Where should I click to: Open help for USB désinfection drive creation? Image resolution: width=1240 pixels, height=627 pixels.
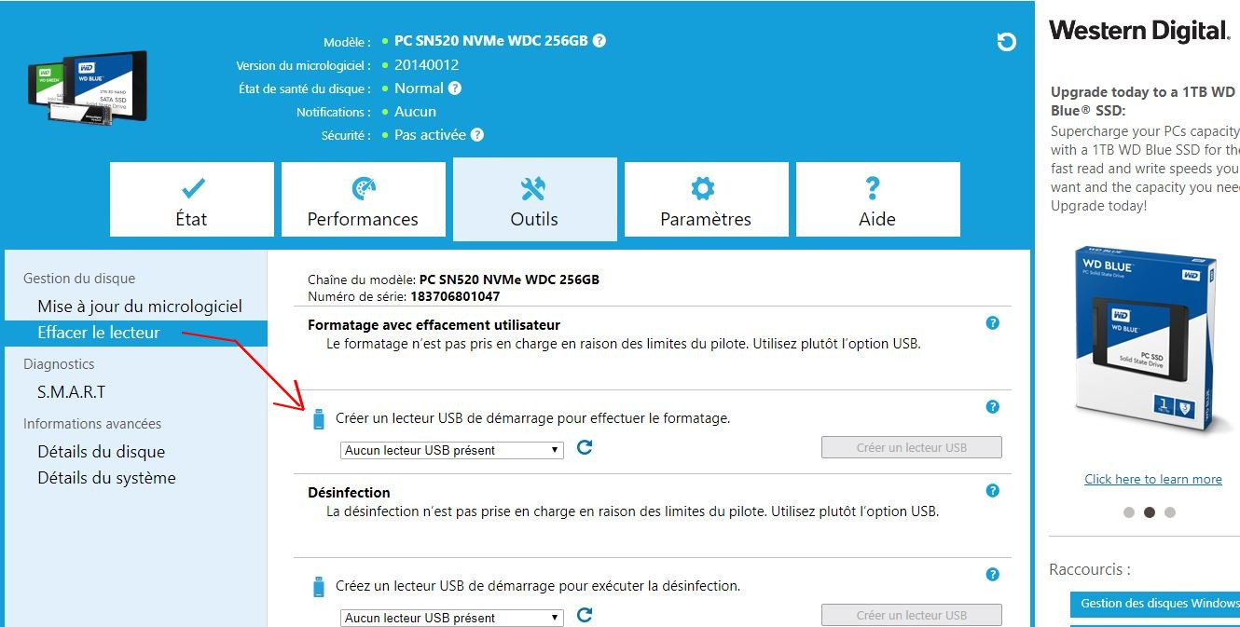(x=992, y=575)
